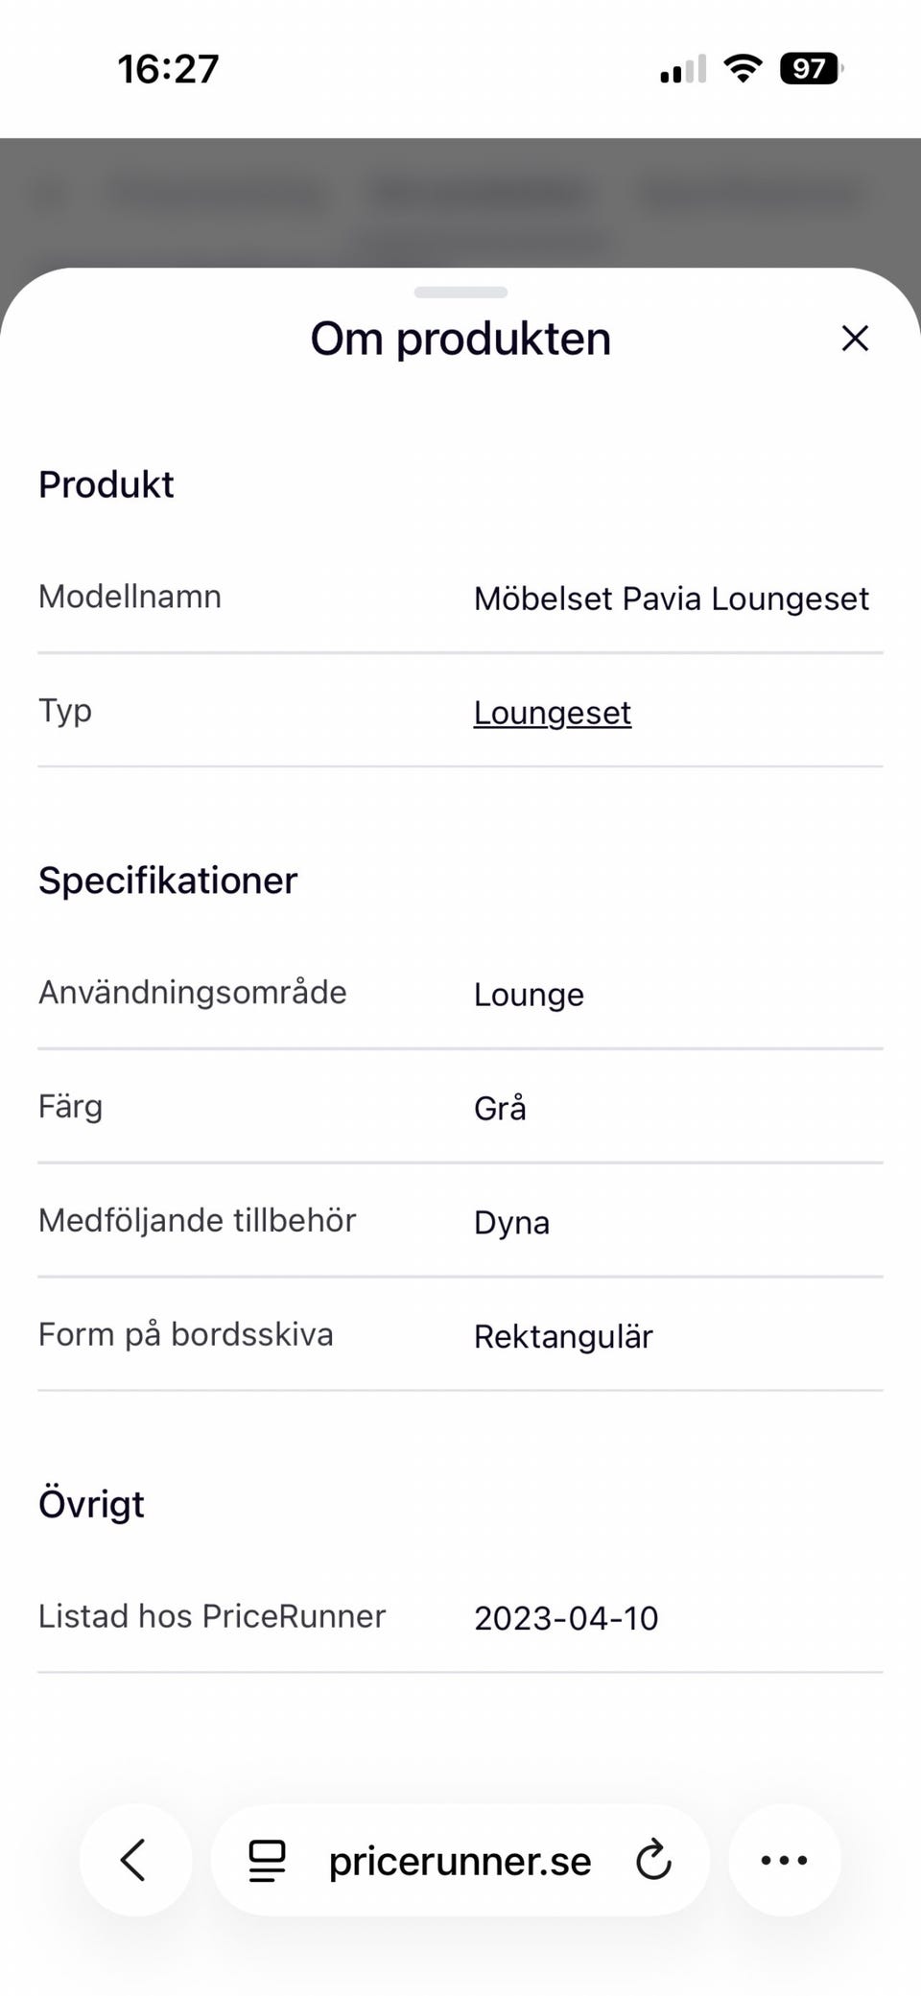Open the page settings icon in address bar
Image resolution: width=921 pixels, height=1996 pixels.
pos(267,1861)
